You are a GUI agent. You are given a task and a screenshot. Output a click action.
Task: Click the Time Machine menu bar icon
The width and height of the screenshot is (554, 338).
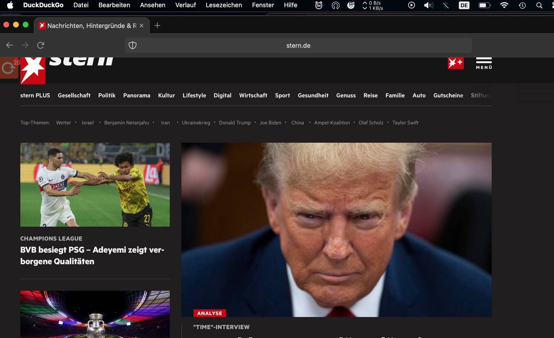click(x=522, y=5)
